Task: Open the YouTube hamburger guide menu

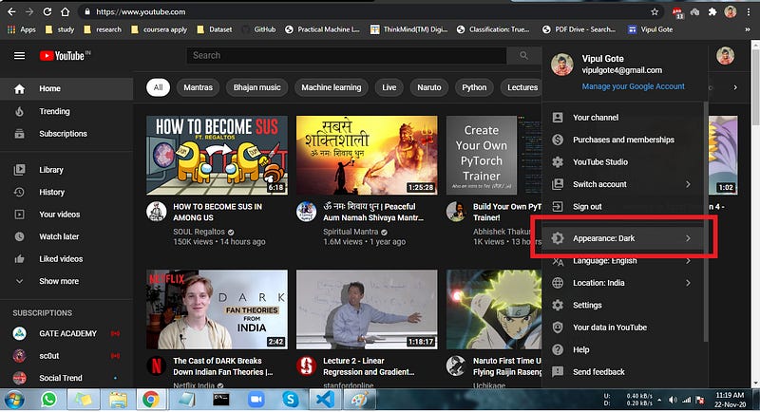Action: pyautogui.click(x=19, y=56)
